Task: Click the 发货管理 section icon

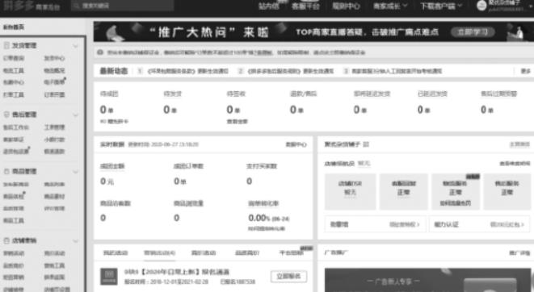Action: click(x=6, y=45)
